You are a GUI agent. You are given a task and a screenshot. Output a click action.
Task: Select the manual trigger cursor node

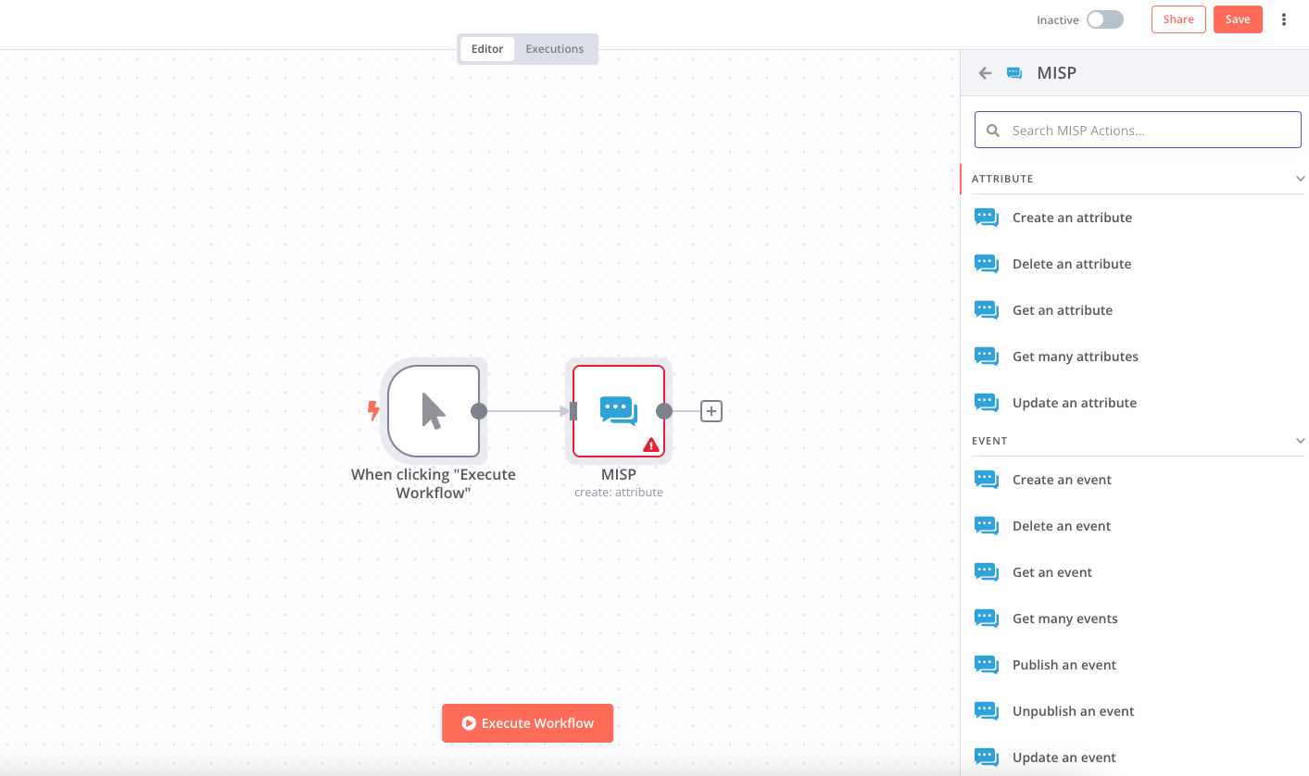[433, 410]
